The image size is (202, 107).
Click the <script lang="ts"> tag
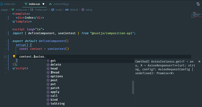pos(28,29)
